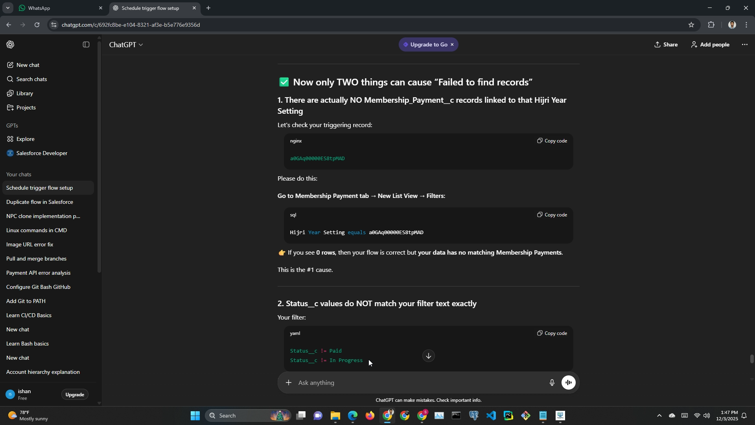Open Duplicate flow in Salesforce chat
The height and width of the screenshot is (425, 755).
point(40,202)
